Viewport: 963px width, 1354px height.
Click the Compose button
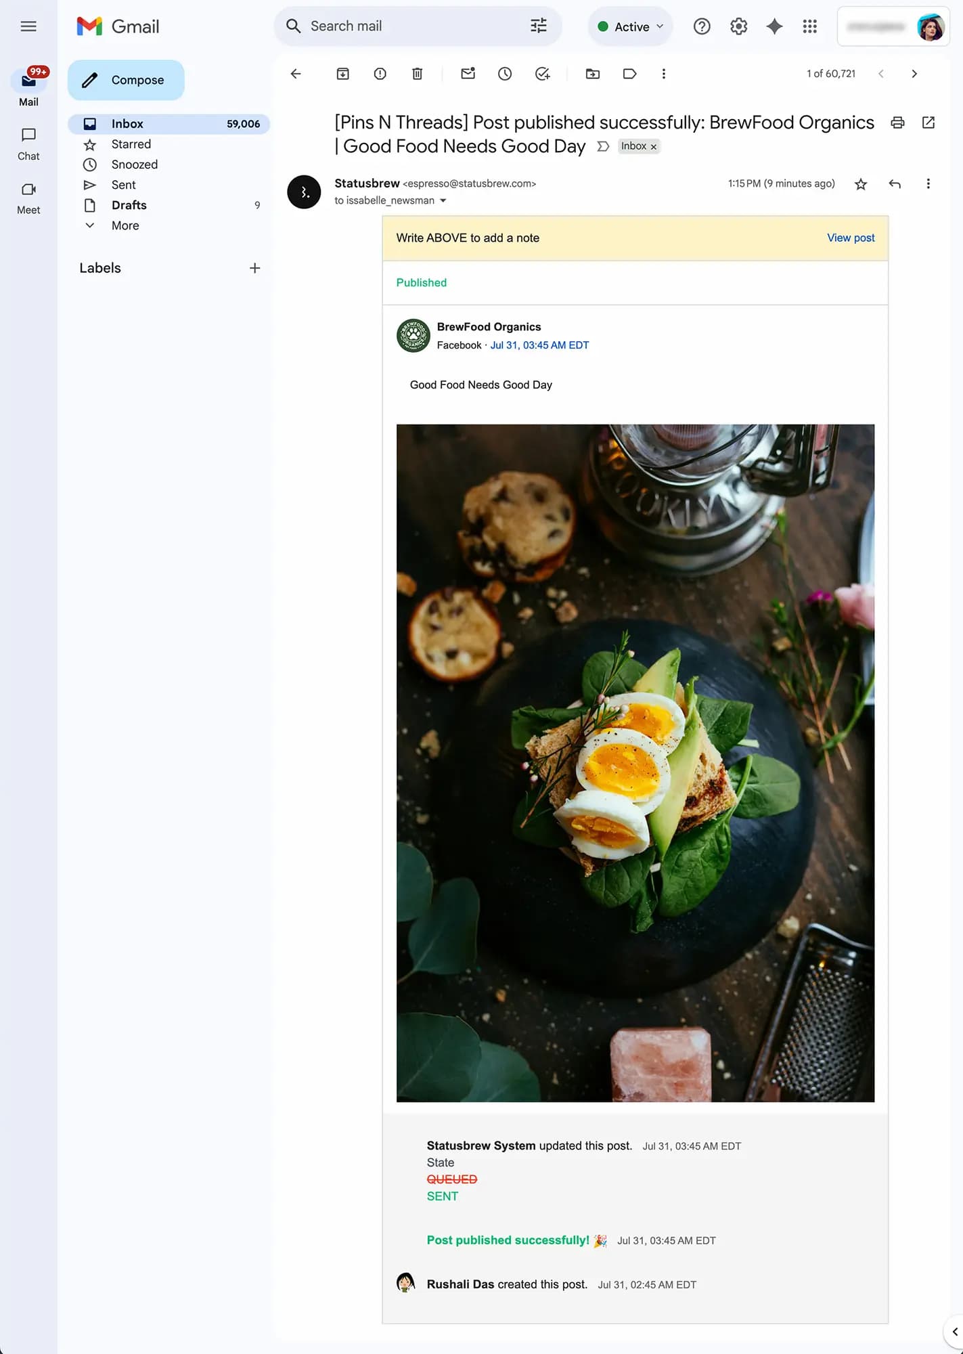point(126,80)
